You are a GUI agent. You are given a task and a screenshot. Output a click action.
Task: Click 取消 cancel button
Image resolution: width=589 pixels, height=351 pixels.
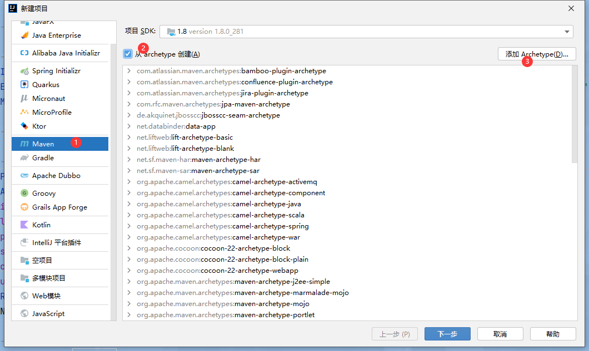point(500,334)
